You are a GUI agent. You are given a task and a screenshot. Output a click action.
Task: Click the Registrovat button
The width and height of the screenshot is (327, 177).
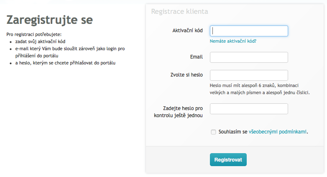click(228, 160)
